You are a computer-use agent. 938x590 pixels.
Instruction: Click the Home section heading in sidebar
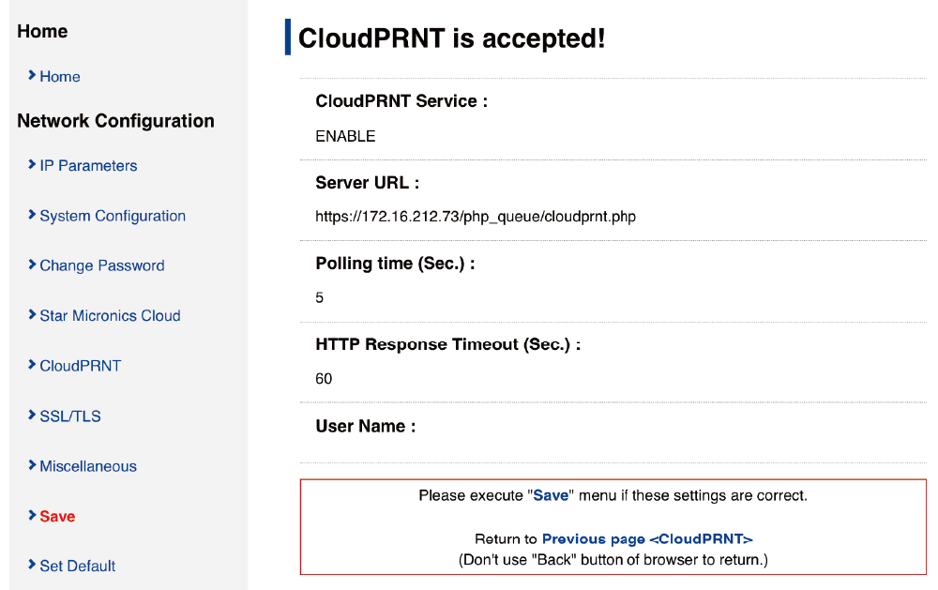[x=42, y=32]
